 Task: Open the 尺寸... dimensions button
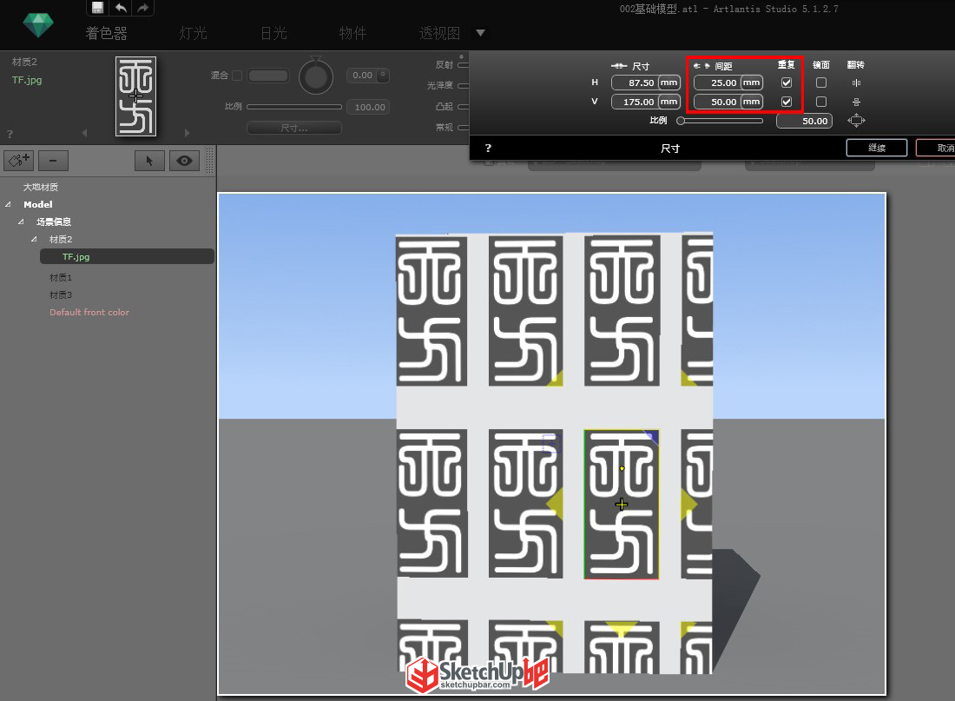294,128
